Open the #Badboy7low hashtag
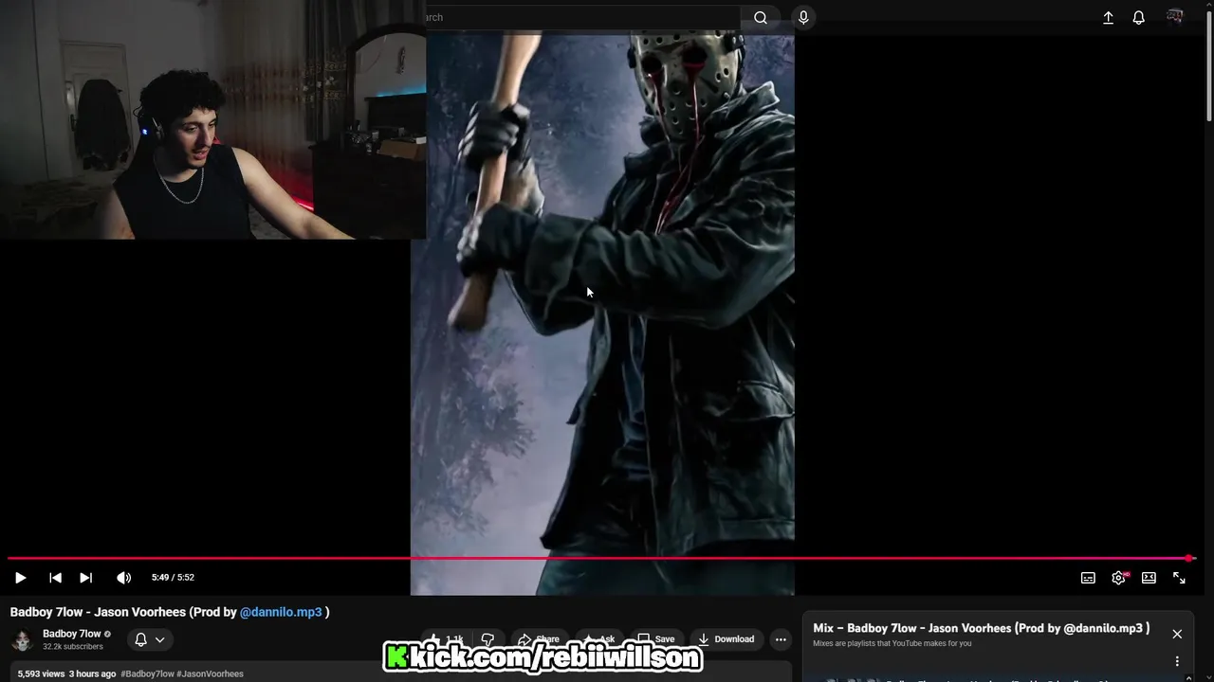The width and height of the screenshot is (1214, 682). [147, 673]
